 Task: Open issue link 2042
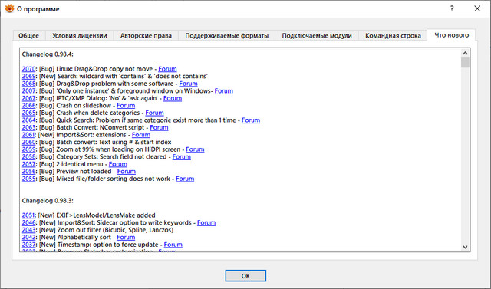tap(28, 237)
